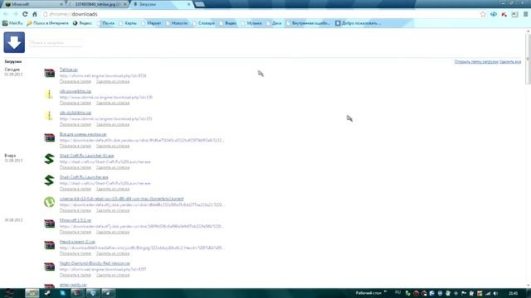Go to the browser home page
The image size is (531, 298).
(35, 14)
